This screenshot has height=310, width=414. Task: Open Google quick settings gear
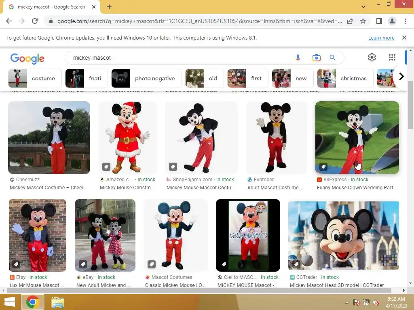[372, 57]
